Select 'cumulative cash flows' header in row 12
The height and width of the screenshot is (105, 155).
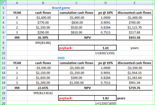click(x=76, y=63)
